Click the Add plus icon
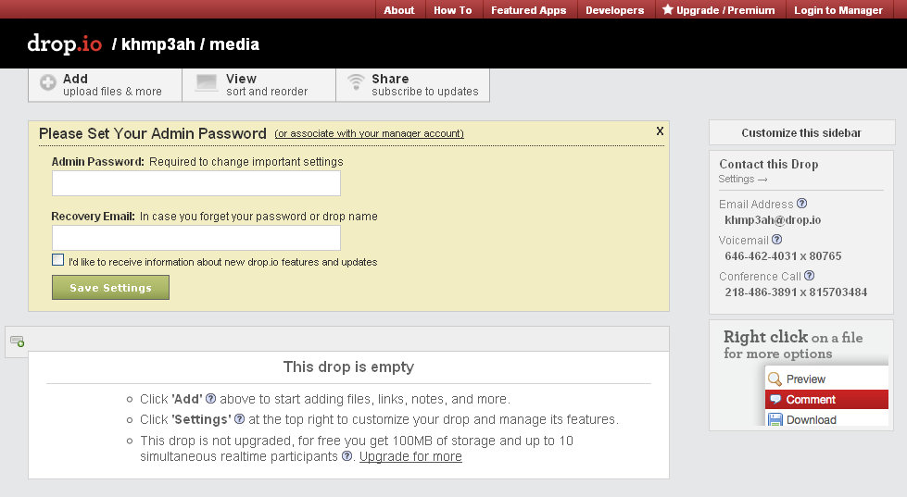The image size is (907, 497). click(x=48, y=84)
